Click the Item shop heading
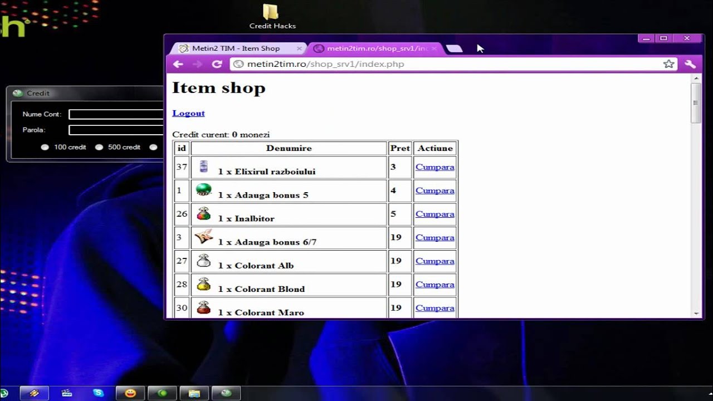This screenshot has width=713, height=401. [219, 87]
